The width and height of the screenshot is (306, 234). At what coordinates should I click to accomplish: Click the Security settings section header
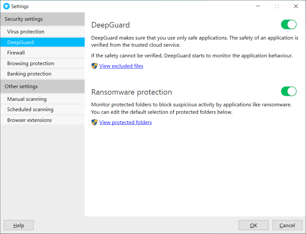point(24,19)
